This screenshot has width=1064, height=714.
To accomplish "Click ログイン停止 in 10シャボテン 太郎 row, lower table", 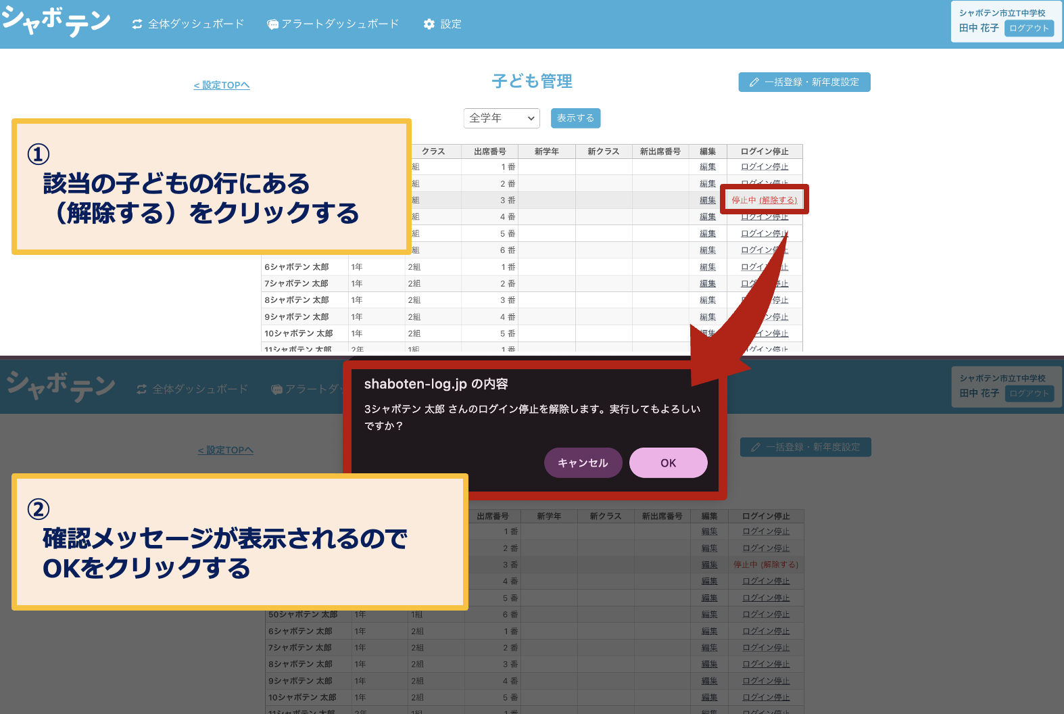I will [766, 697].
